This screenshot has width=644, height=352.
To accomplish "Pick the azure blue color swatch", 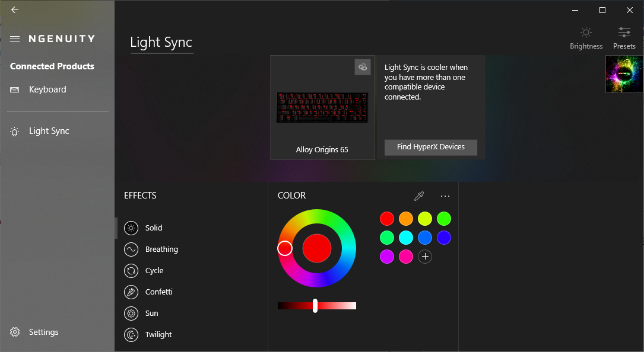I will [424, 238].
